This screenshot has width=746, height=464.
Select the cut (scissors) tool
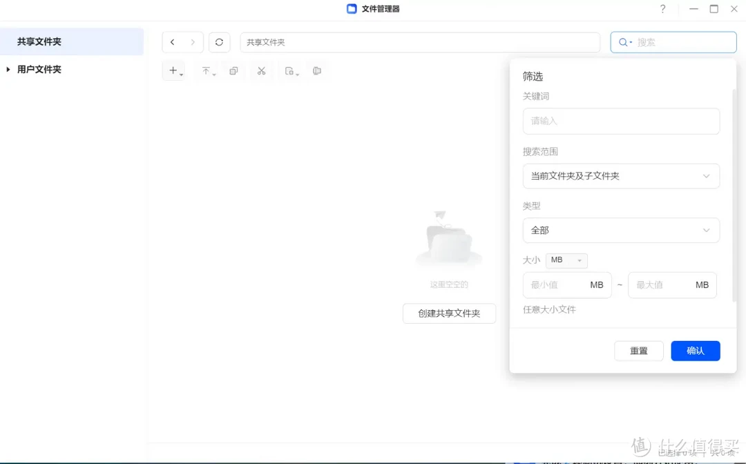pyautogui.click(x=261, y=70)
